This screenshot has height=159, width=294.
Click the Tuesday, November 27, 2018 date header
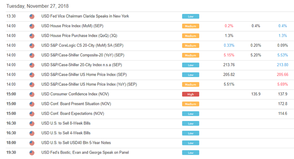click(38, 6)
